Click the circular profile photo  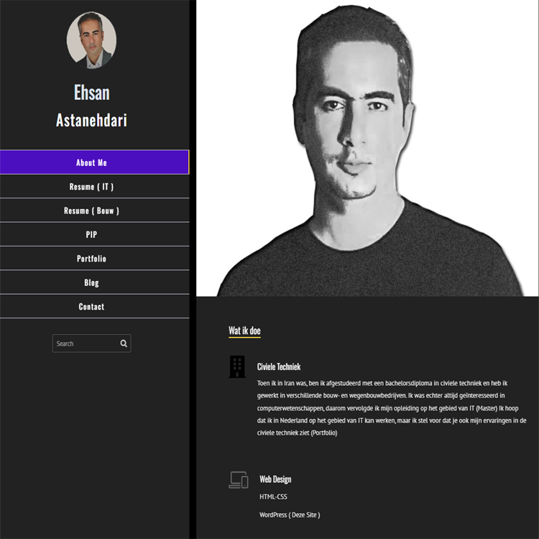[91, 40]
